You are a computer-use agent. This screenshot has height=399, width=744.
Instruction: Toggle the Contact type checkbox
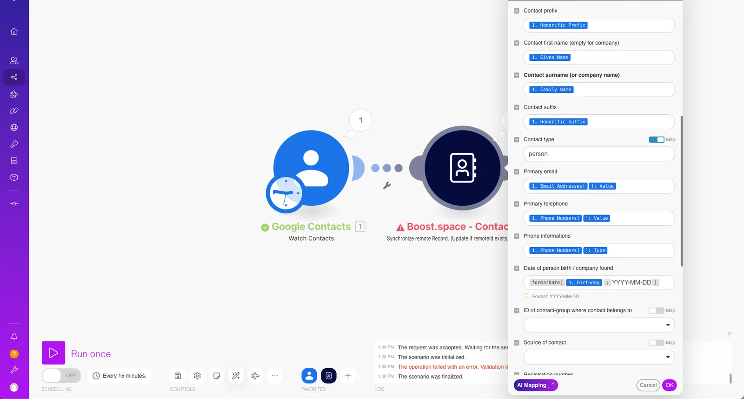tap(517, 139)
